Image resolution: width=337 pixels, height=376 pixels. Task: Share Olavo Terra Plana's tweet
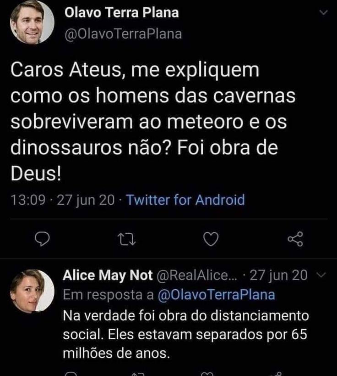(x=295, y=239)
